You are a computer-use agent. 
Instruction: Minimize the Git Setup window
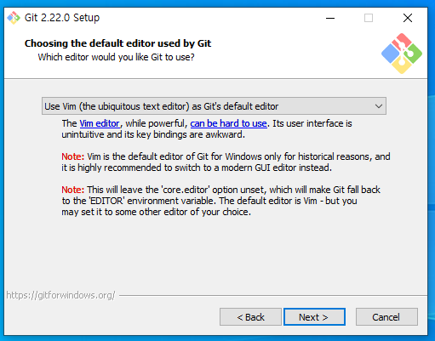click(x=330, y=18)
